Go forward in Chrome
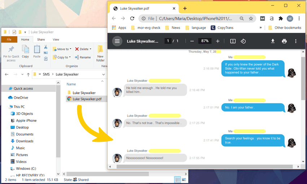Image resolution: width=307 pixels, height=184 pixels. pyautogui.click(x=123, y=18)
